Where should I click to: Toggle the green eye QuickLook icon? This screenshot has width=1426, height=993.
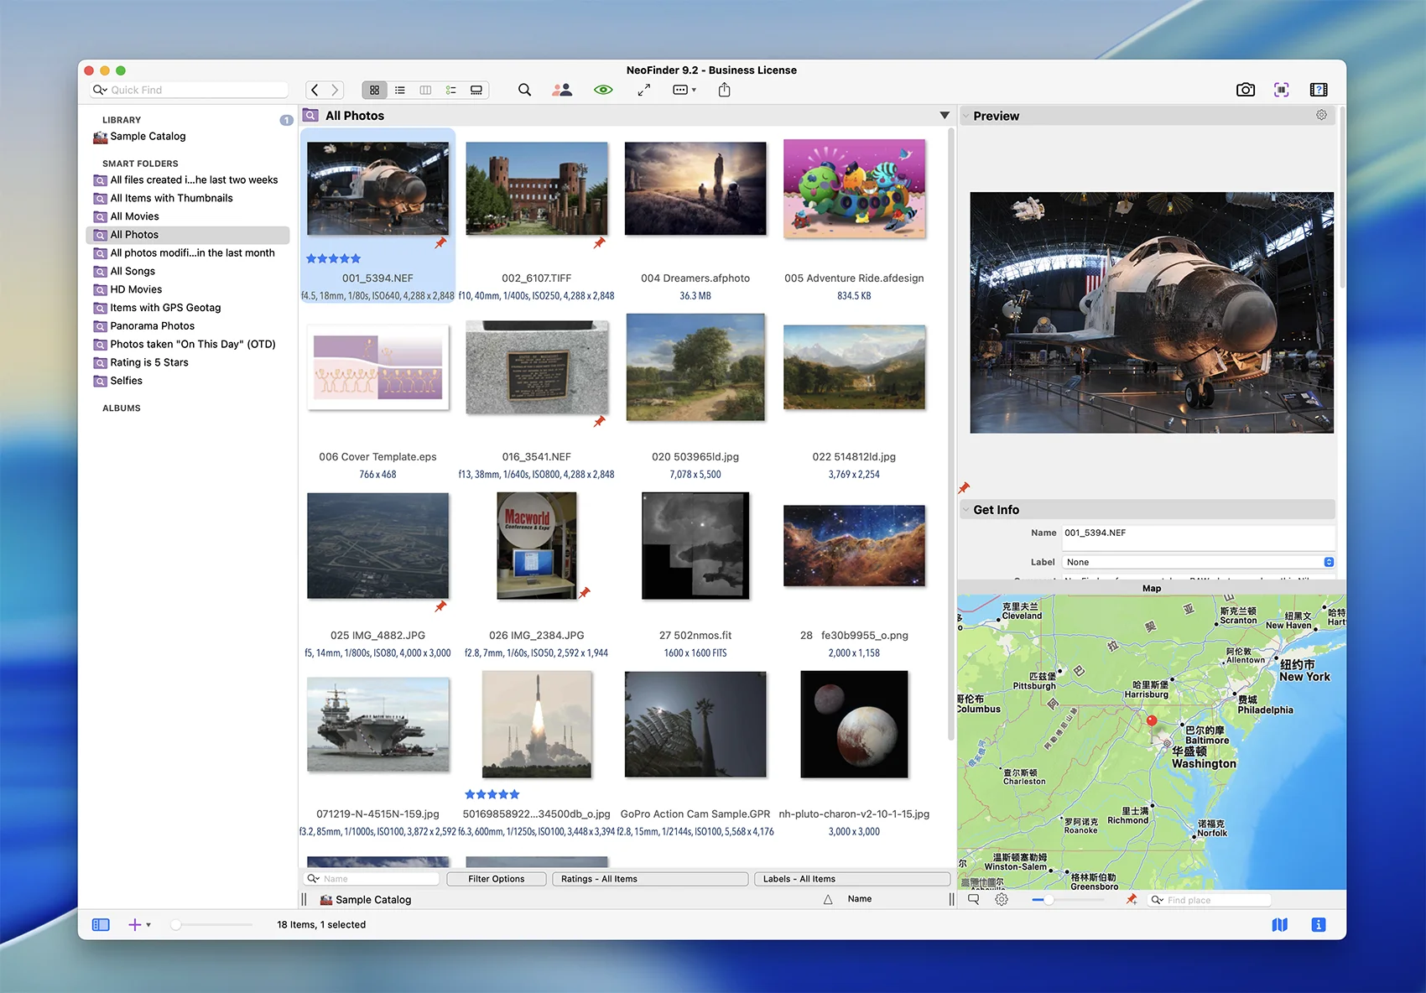pos(603,90)
